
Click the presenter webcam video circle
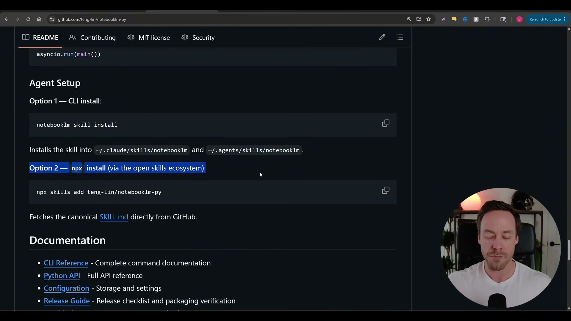pos(501,248)
